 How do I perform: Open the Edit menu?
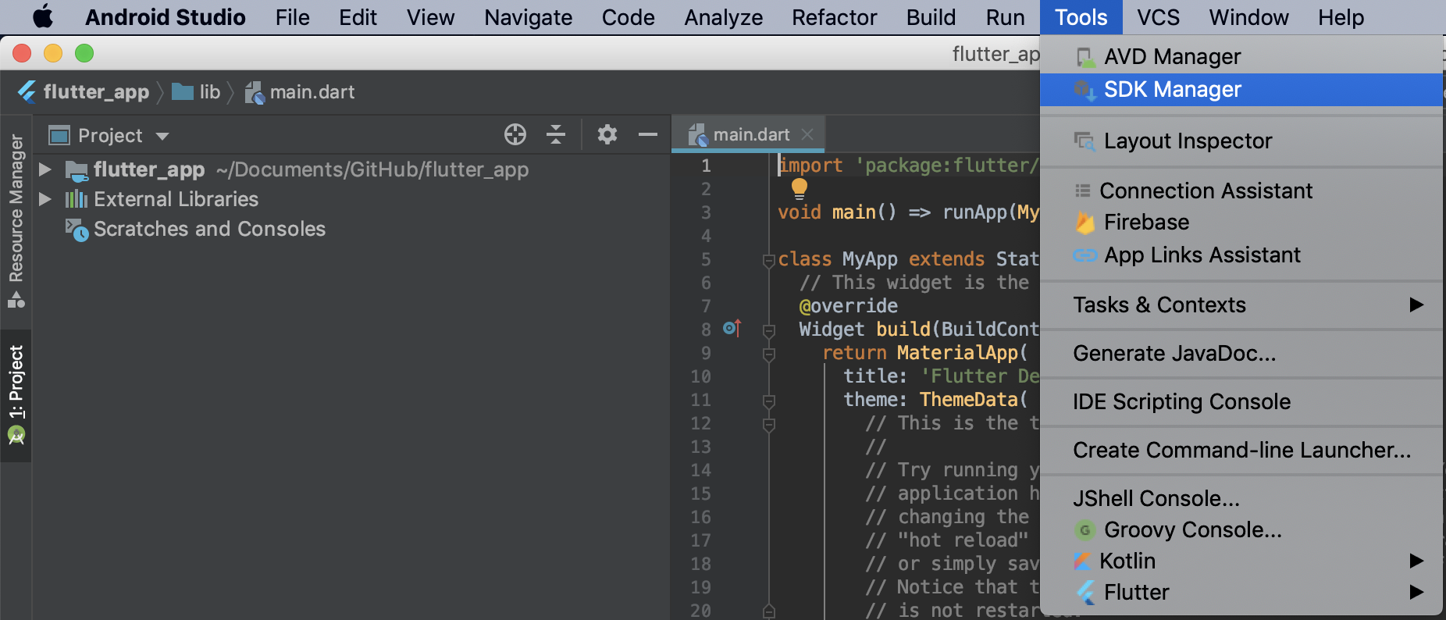click(358, 17)
